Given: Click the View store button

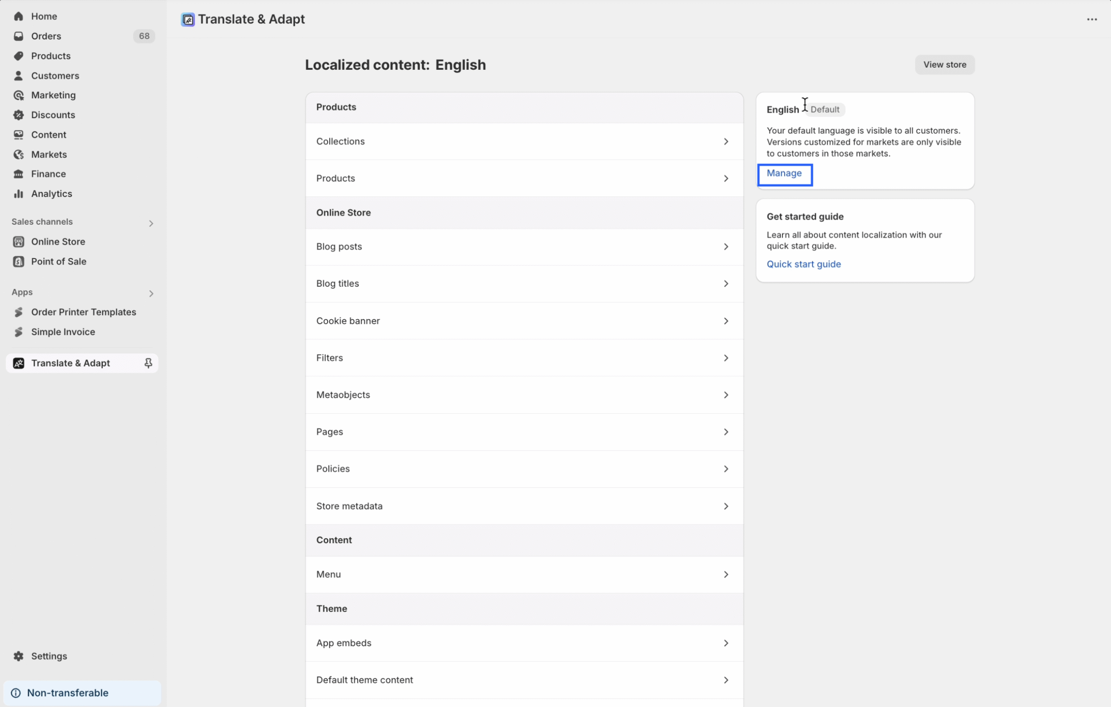Looking at the screenshot, I should click(x=944, y=65).
